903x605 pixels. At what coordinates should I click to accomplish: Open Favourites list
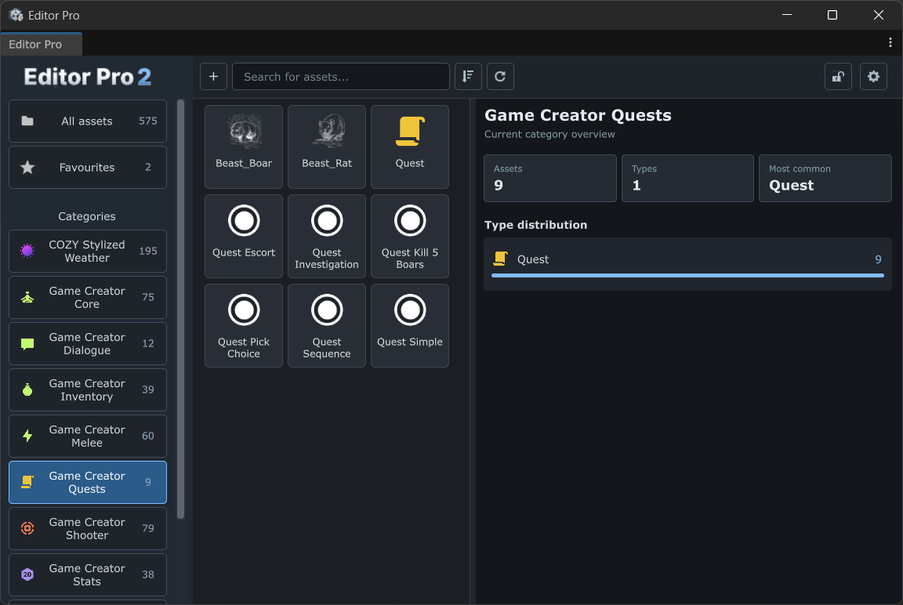click(x=88, y=168)
